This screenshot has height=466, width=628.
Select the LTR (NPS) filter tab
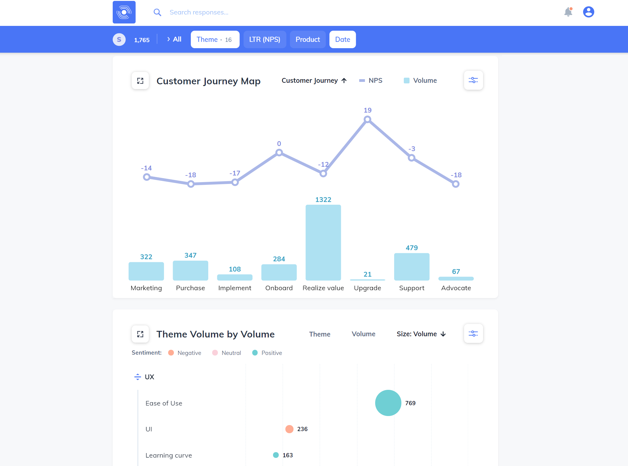coord(265,39)
